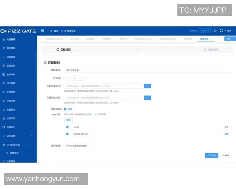Delete the fdtest2 row via 删除
Viewport: 236px width, 189px height.
coord(227,134)
